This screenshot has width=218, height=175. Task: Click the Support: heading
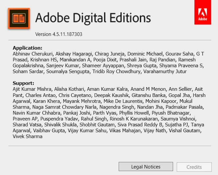pos(23,83)
